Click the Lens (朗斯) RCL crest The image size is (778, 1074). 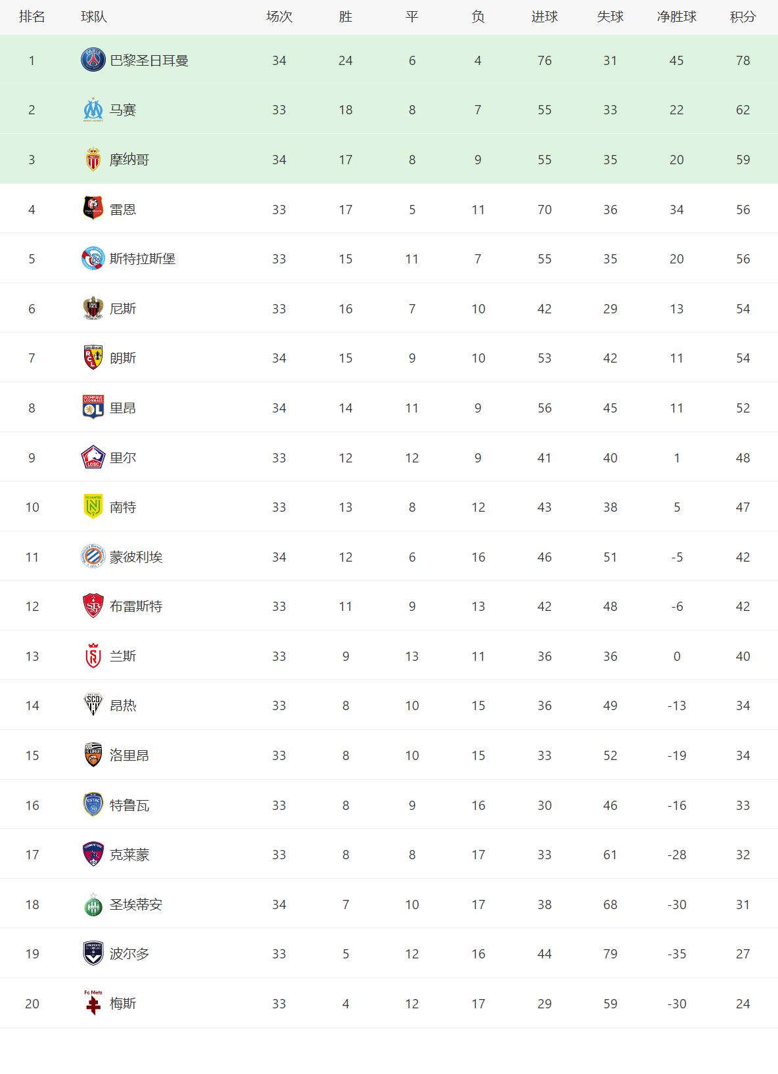[x=93, y=358]
